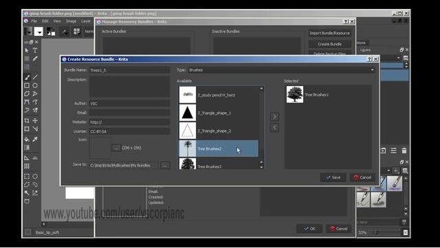Select the Text tool in toolbox
The height and width of the screenshot is (248, 440).
[35, 50]
